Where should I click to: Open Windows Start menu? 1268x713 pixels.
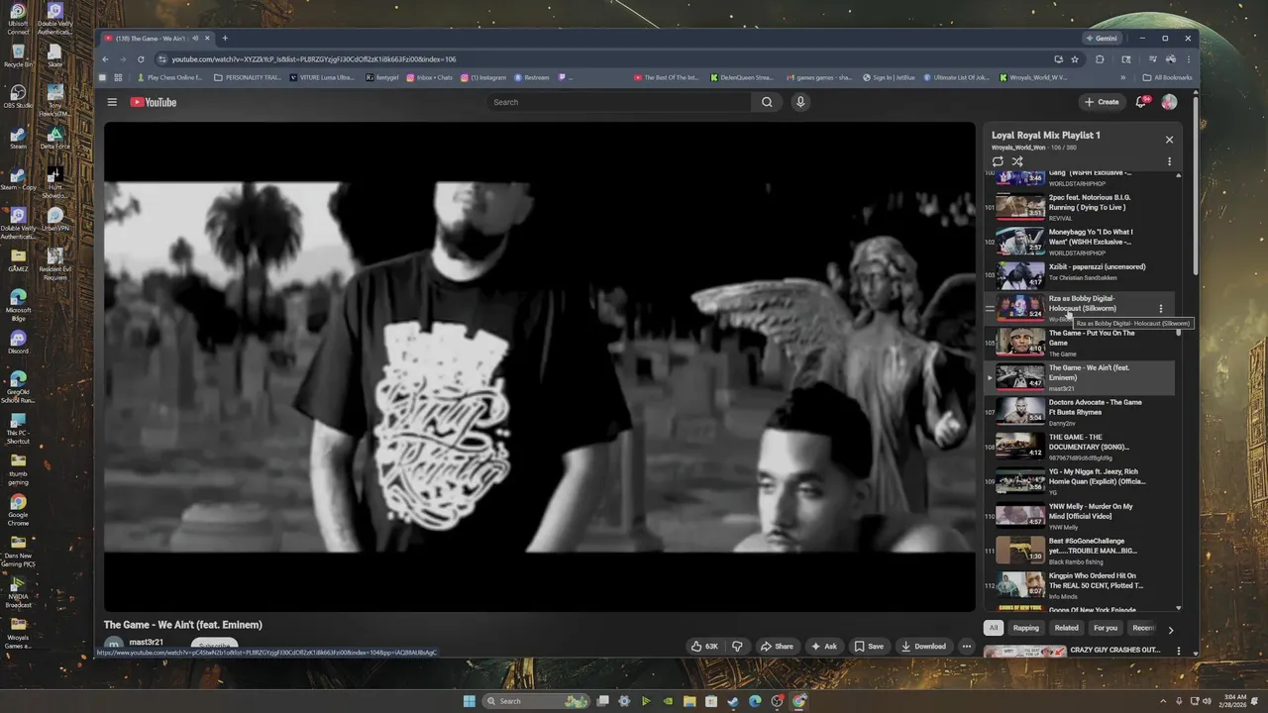coord(470,701)
